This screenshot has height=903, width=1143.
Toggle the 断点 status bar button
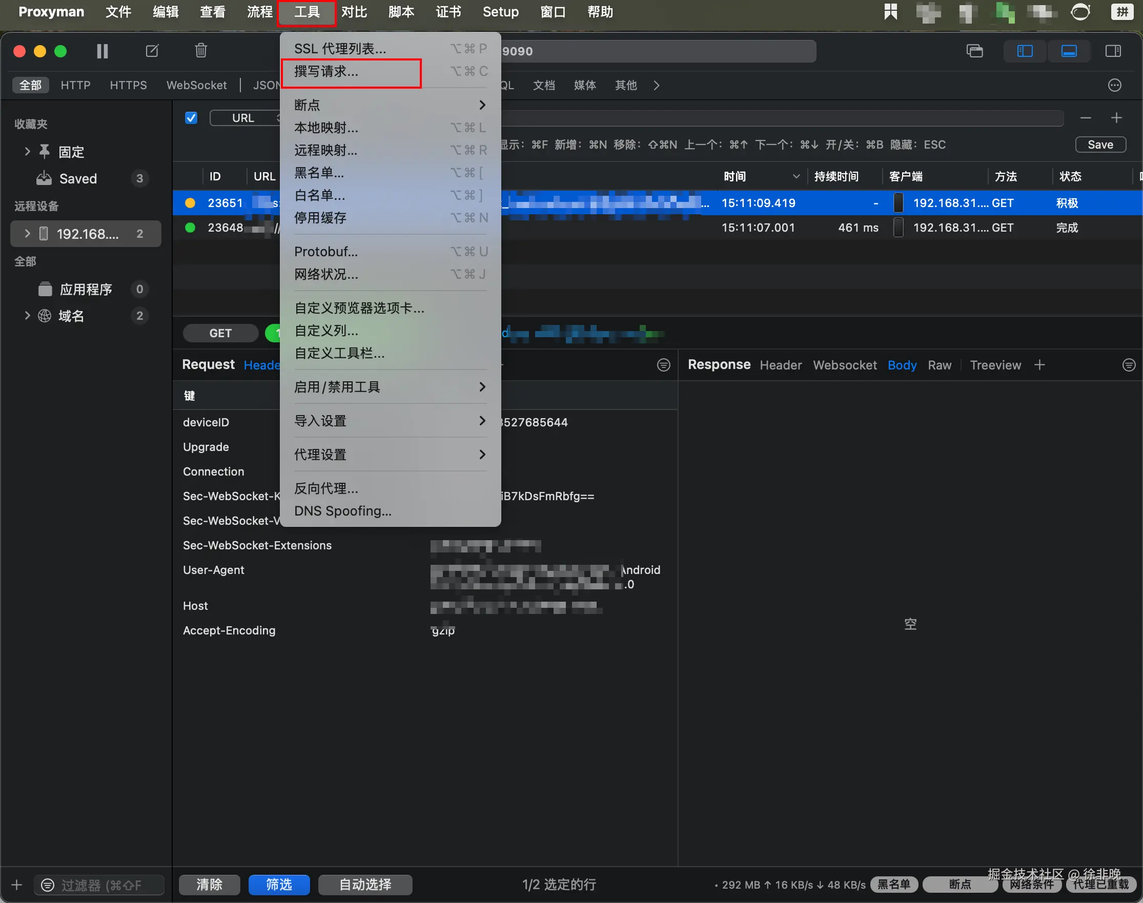pos(959,884)
